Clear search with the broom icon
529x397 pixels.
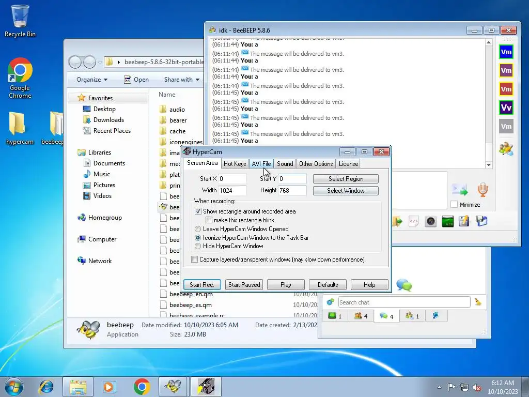click(478, 301)
